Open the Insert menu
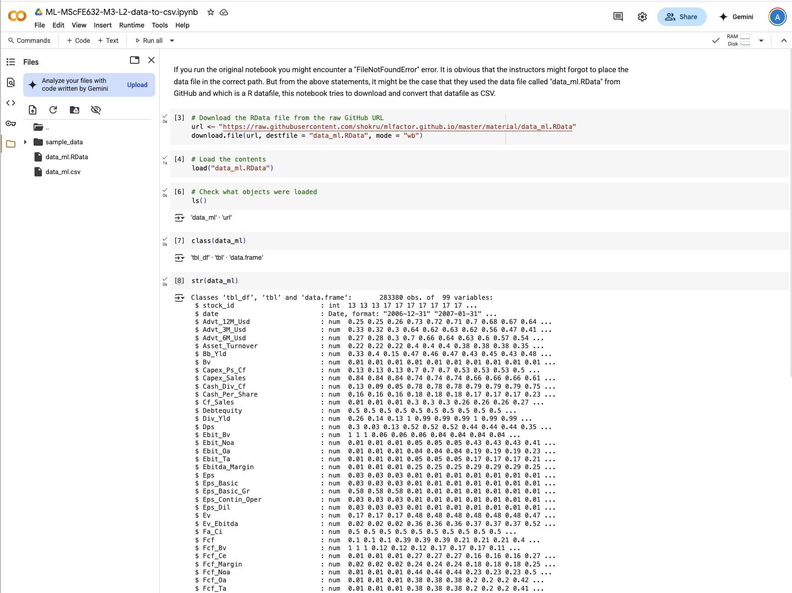 pos(102,25)
